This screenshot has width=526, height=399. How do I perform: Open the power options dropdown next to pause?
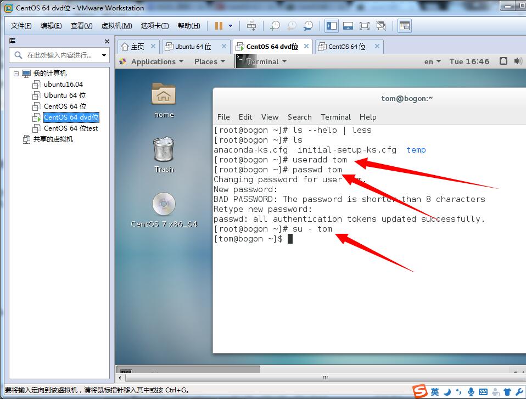click(230, 26)
